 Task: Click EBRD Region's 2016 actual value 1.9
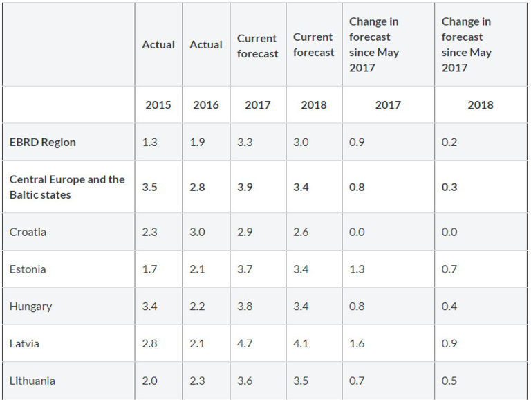click(197, 142)
